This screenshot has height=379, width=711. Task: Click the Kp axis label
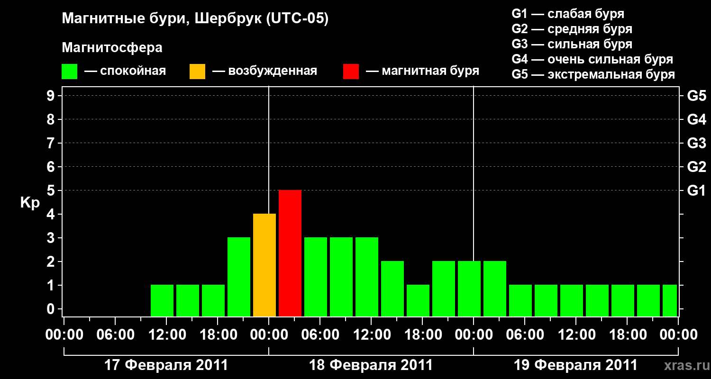30,203
